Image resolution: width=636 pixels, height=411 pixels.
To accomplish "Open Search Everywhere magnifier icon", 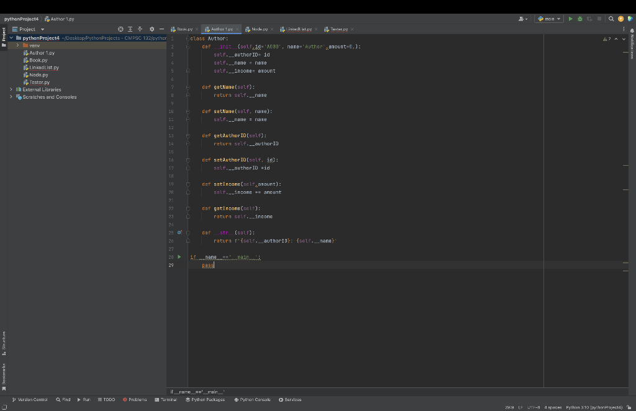I will click(611, 19).
